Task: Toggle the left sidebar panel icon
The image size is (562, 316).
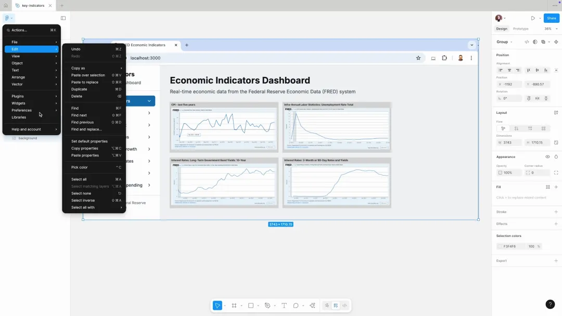Action: (63, 18)
